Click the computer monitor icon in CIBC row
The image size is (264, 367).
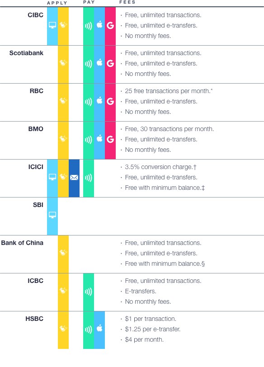click(x=52, y=25)
